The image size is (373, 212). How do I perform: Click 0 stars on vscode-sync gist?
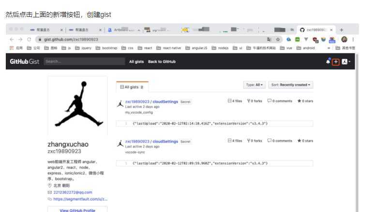305,141
